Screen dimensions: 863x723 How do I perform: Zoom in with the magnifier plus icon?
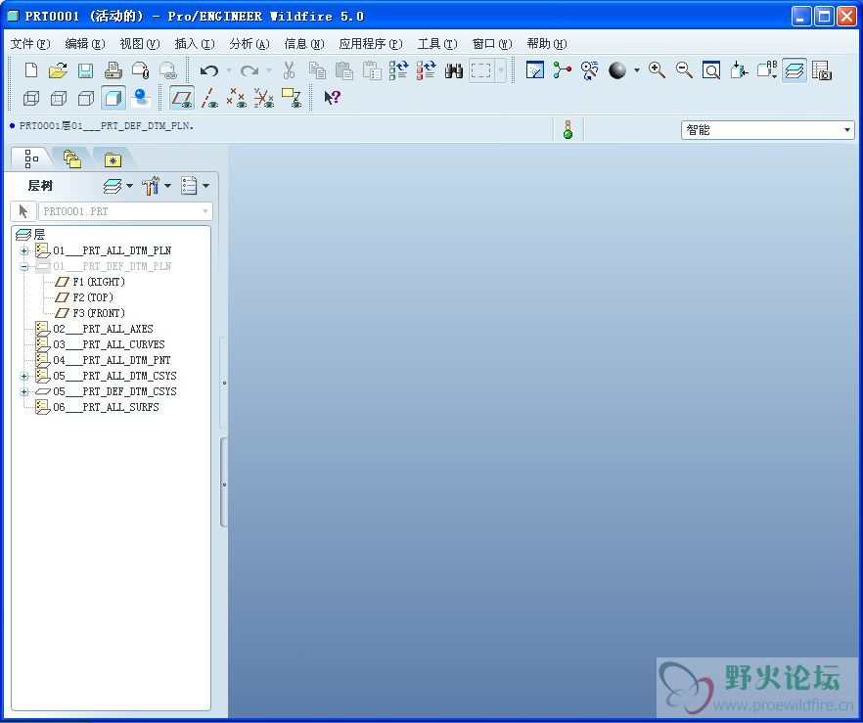pos(657,70)
